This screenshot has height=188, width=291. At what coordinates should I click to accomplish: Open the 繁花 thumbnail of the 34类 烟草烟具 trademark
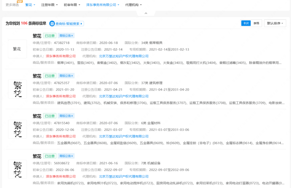(18, 49)
